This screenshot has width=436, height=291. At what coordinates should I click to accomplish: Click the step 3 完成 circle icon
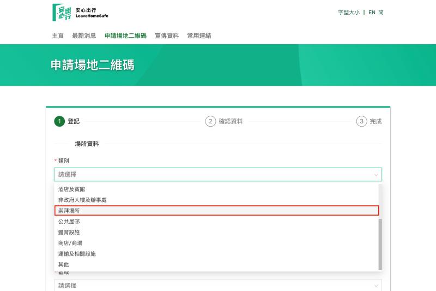click(x=361, y=121)
